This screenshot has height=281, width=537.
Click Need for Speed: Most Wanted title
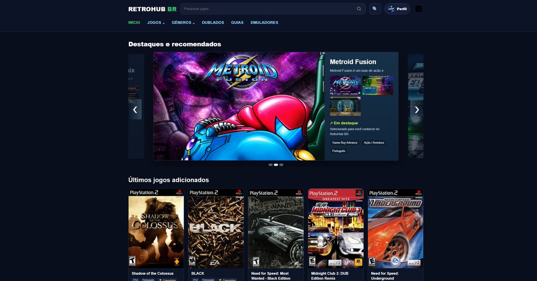[x=271, y=276]
